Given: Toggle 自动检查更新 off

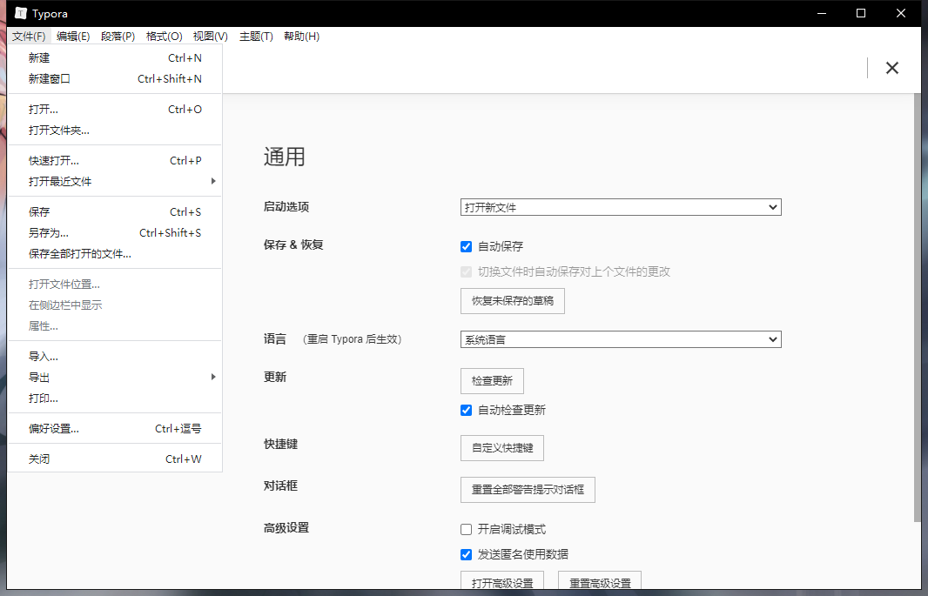Looking at the screenshot, I should click(466, 410).
